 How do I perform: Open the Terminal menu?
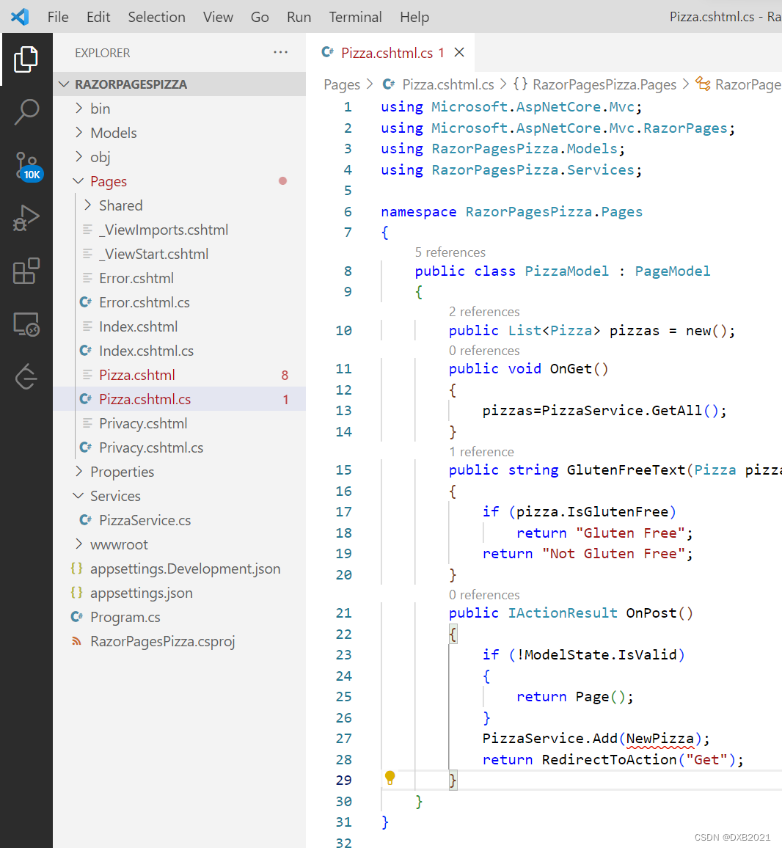355,17
